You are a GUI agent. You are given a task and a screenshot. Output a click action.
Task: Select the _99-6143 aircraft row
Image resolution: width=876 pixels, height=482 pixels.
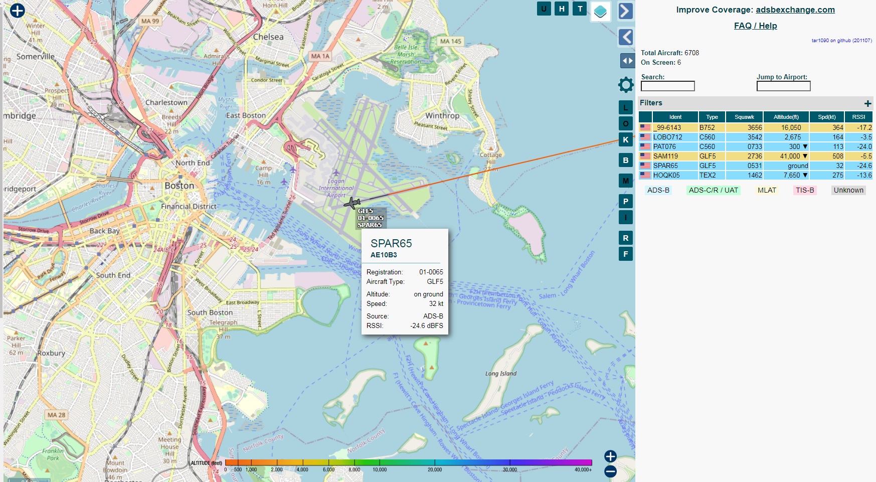[755, 127]
